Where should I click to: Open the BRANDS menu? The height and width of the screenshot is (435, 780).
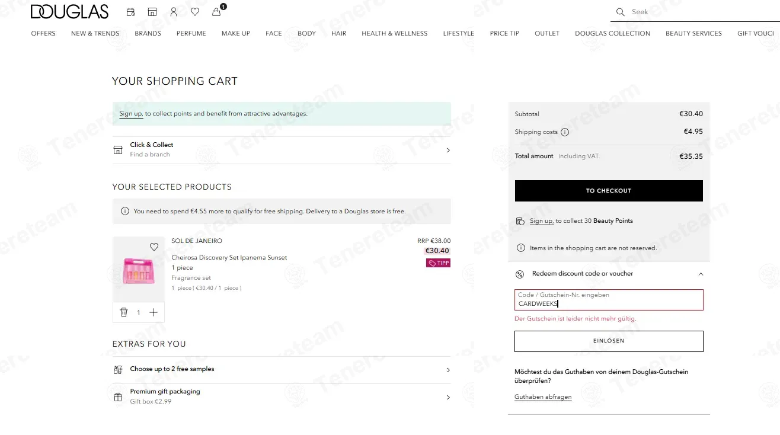[148, 33]
